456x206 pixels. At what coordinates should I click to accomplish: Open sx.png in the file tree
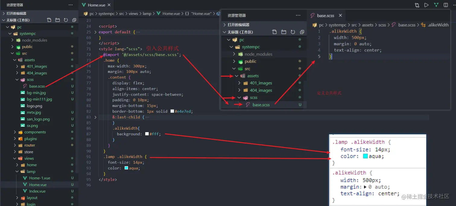pyautogui.click(x=32, y=126)
